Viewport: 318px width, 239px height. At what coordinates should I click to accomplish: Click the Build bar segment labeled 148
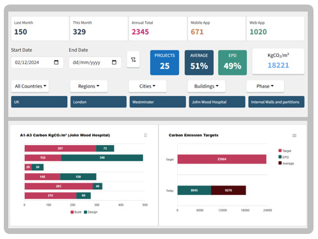(42, 176)
